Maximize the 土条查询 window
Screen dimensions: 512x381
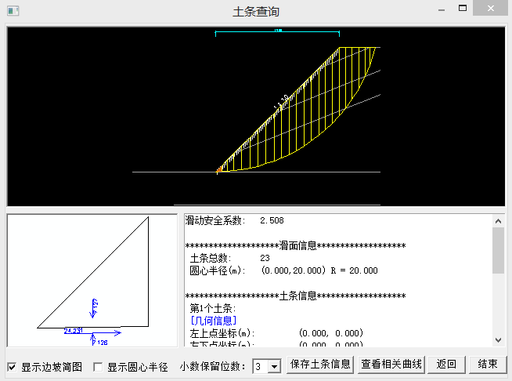pyautogui.click(x=463, y=8)
